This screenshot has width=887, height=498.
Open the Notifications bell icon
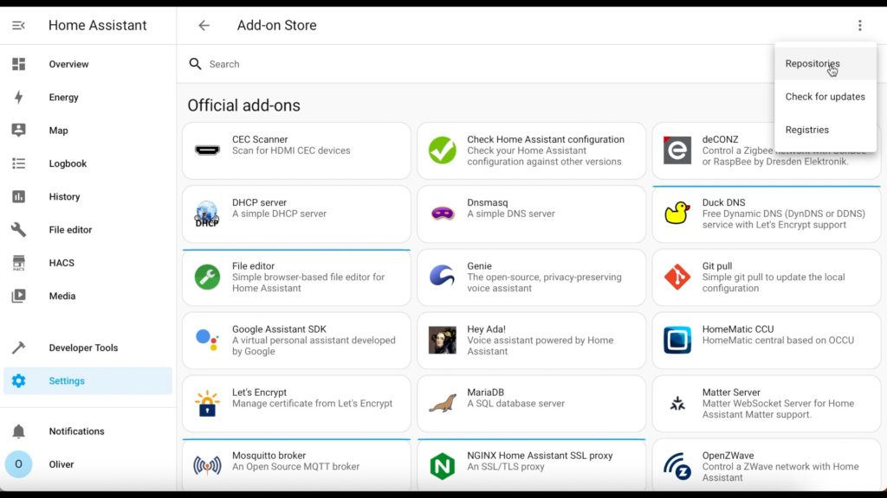tap(19, 431)
